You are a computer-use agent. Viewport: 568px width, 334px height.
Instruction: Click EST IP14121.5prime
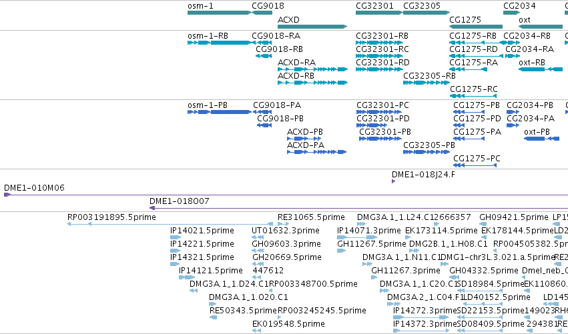(187, 277)
